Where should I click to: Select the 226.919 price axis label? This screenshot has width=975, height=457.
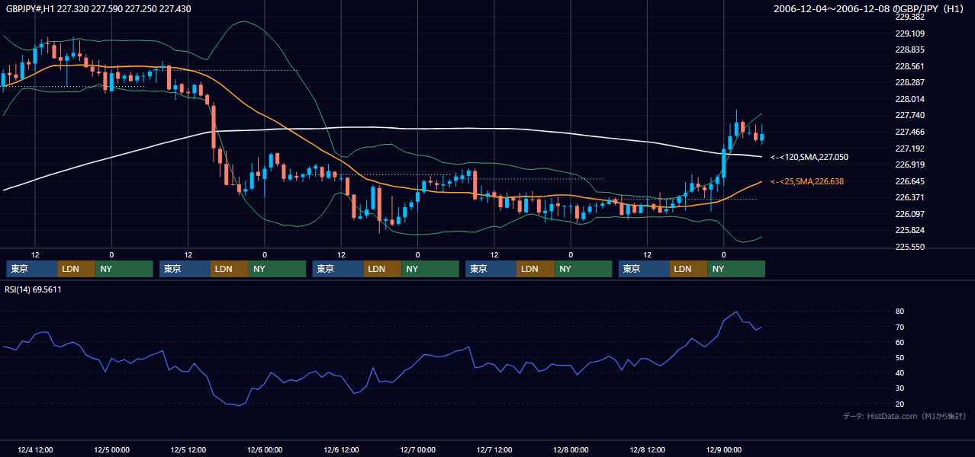(x=910, y=165)
